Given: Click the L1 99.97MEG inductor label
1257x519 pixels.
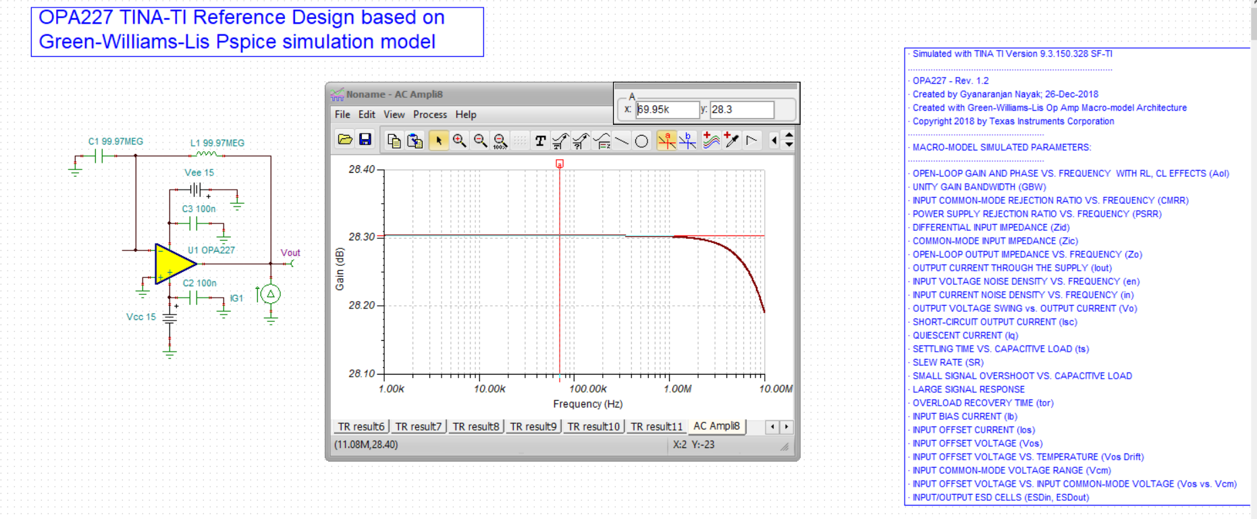Looking at the screenshot, I should pos(217,143).
